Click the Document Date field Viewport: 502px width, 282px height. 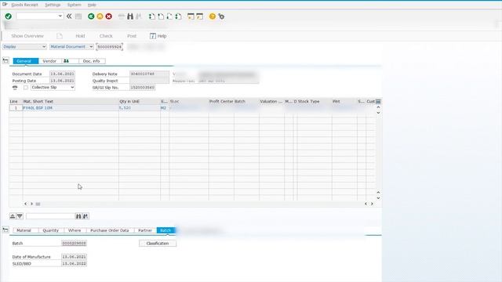(62, 74)
